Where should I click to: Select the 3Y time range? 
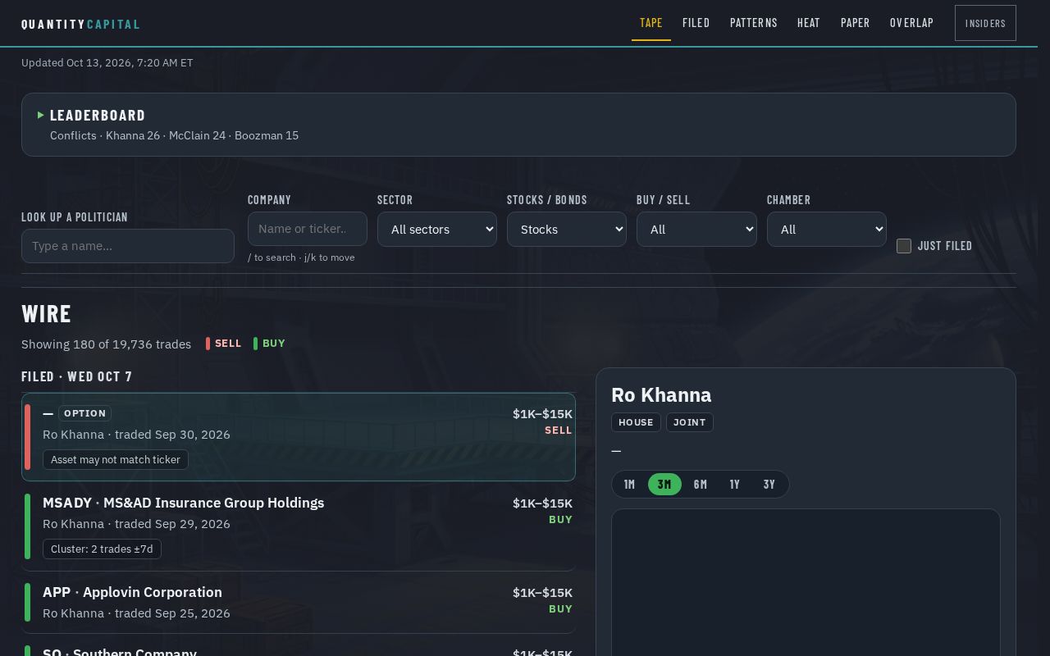point(769,485)
